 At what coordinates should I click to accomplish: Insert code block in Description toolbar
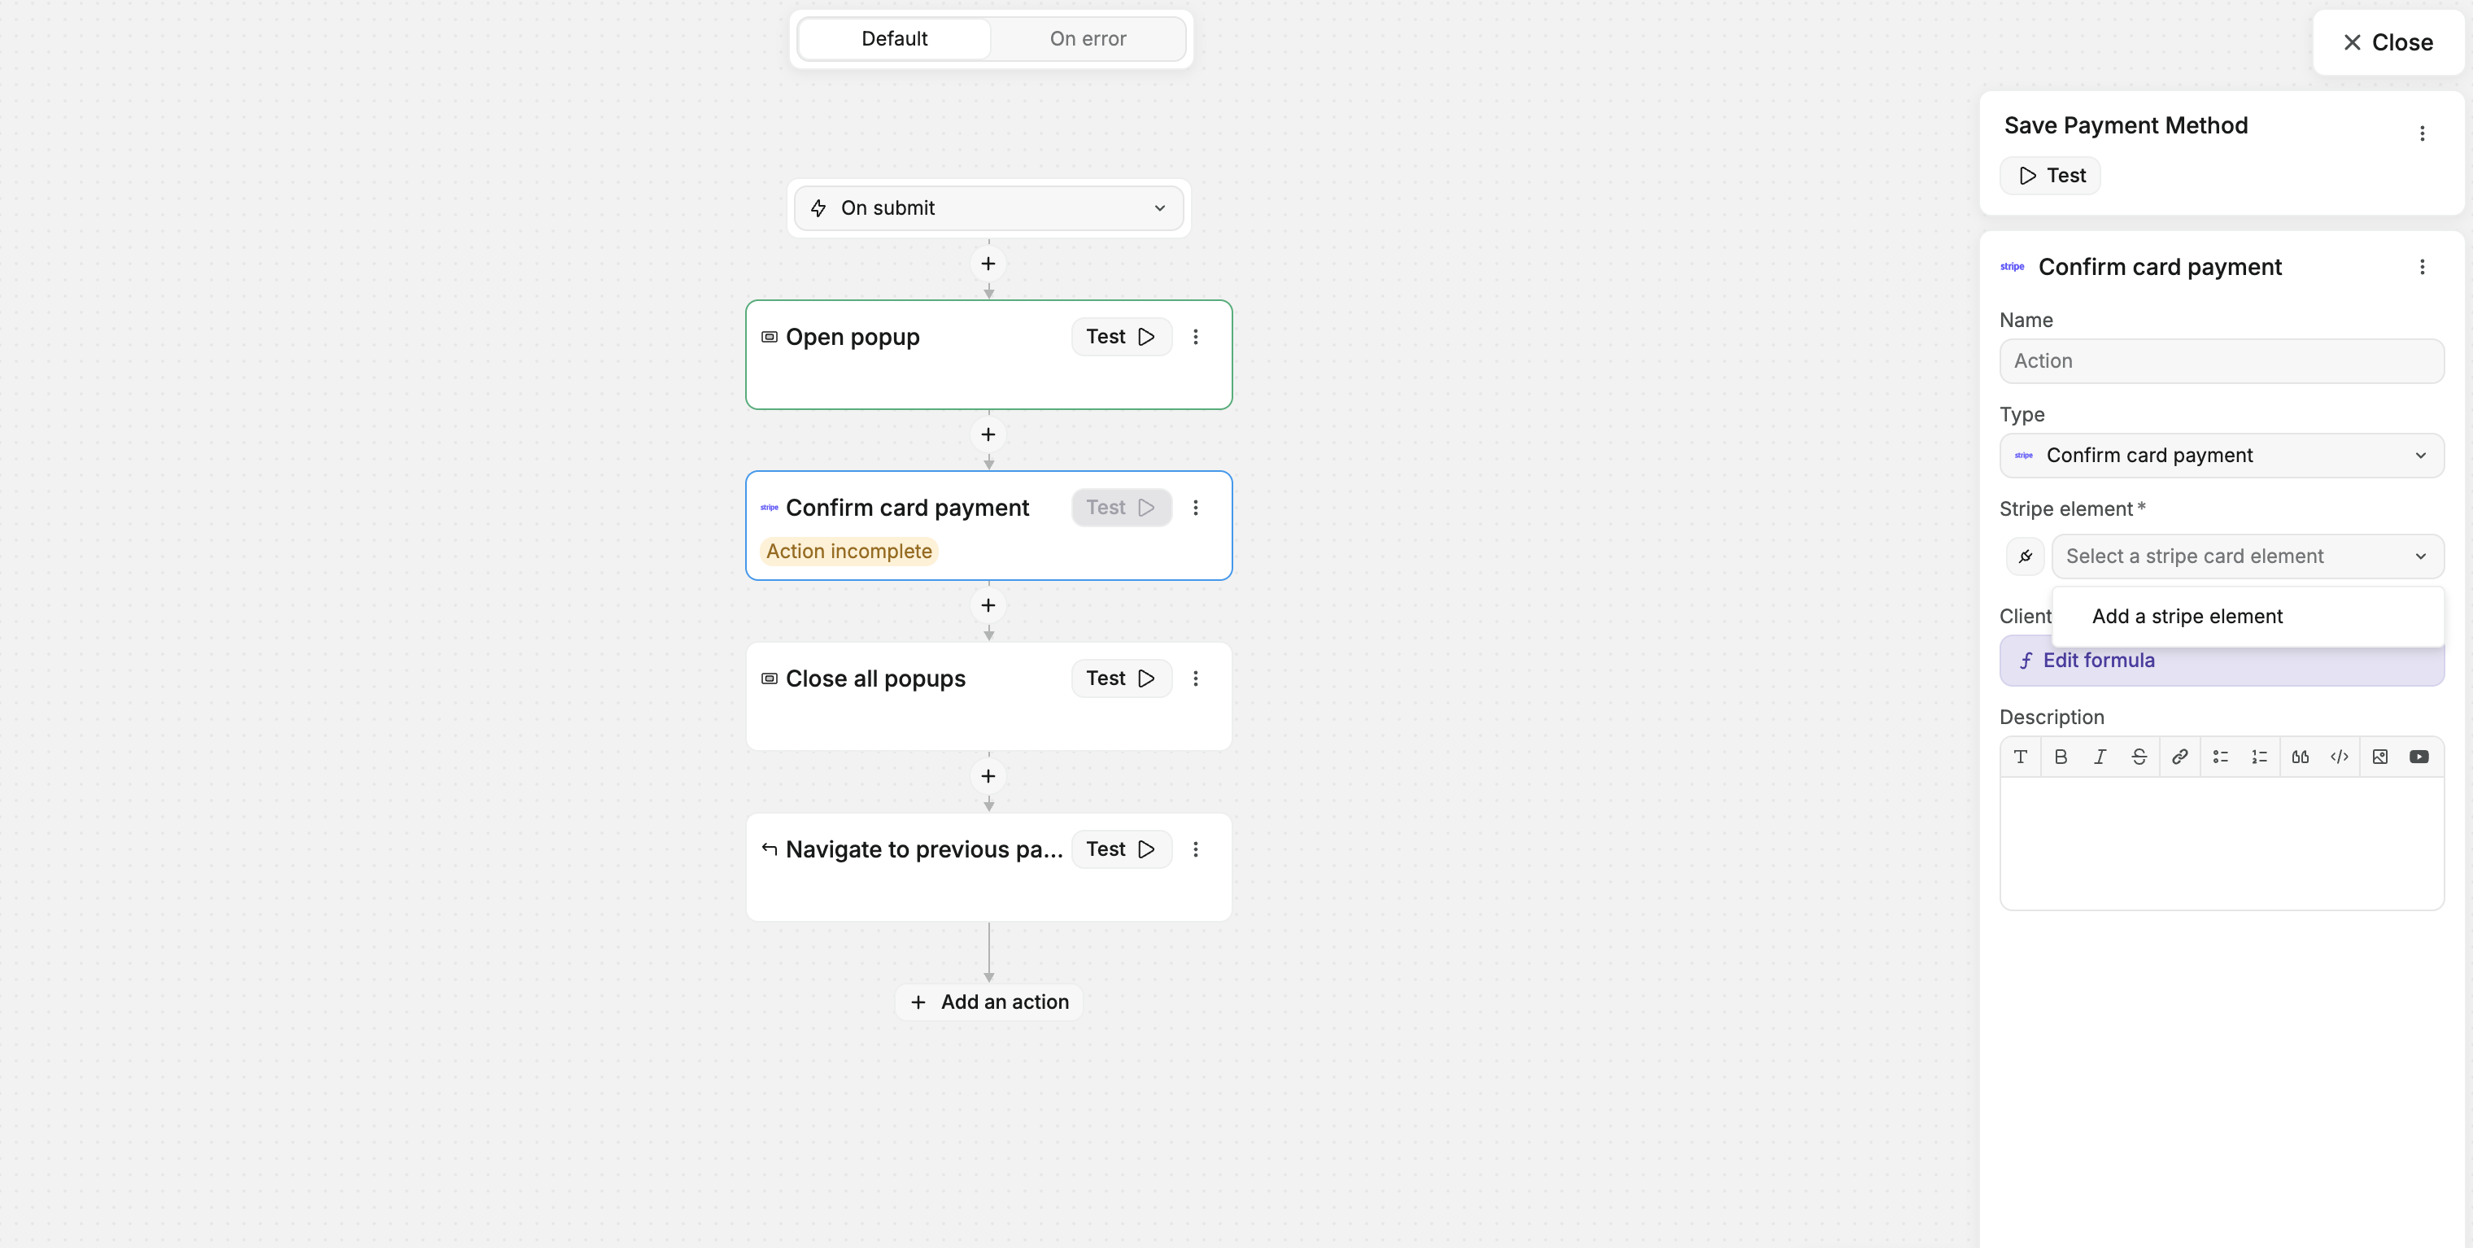(x=2340, y=757)
